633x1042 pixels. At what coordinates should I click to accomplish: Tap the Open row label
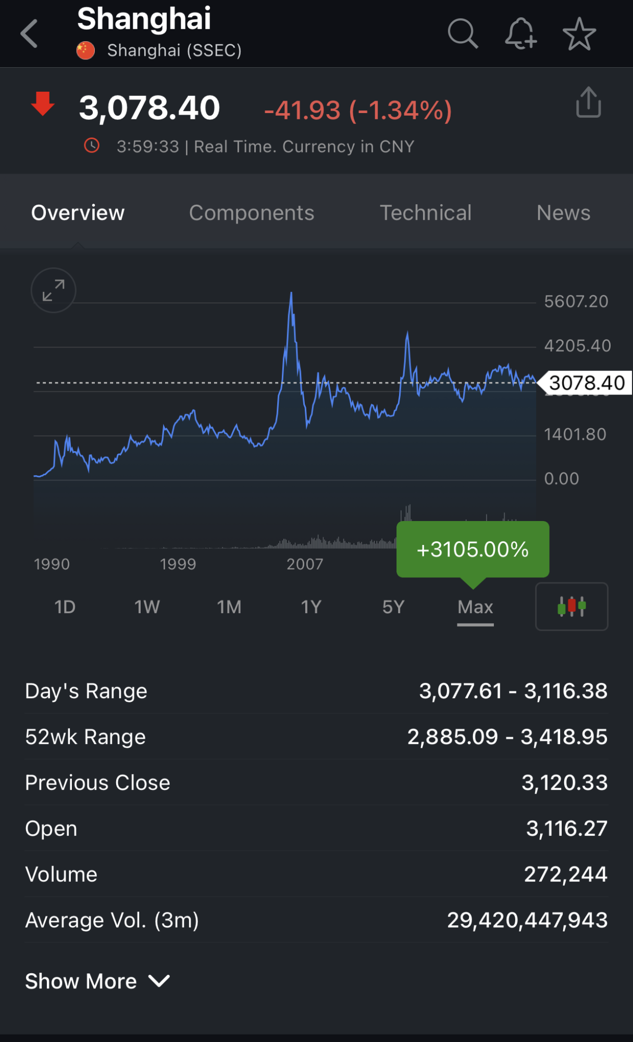tap(51, 828)
